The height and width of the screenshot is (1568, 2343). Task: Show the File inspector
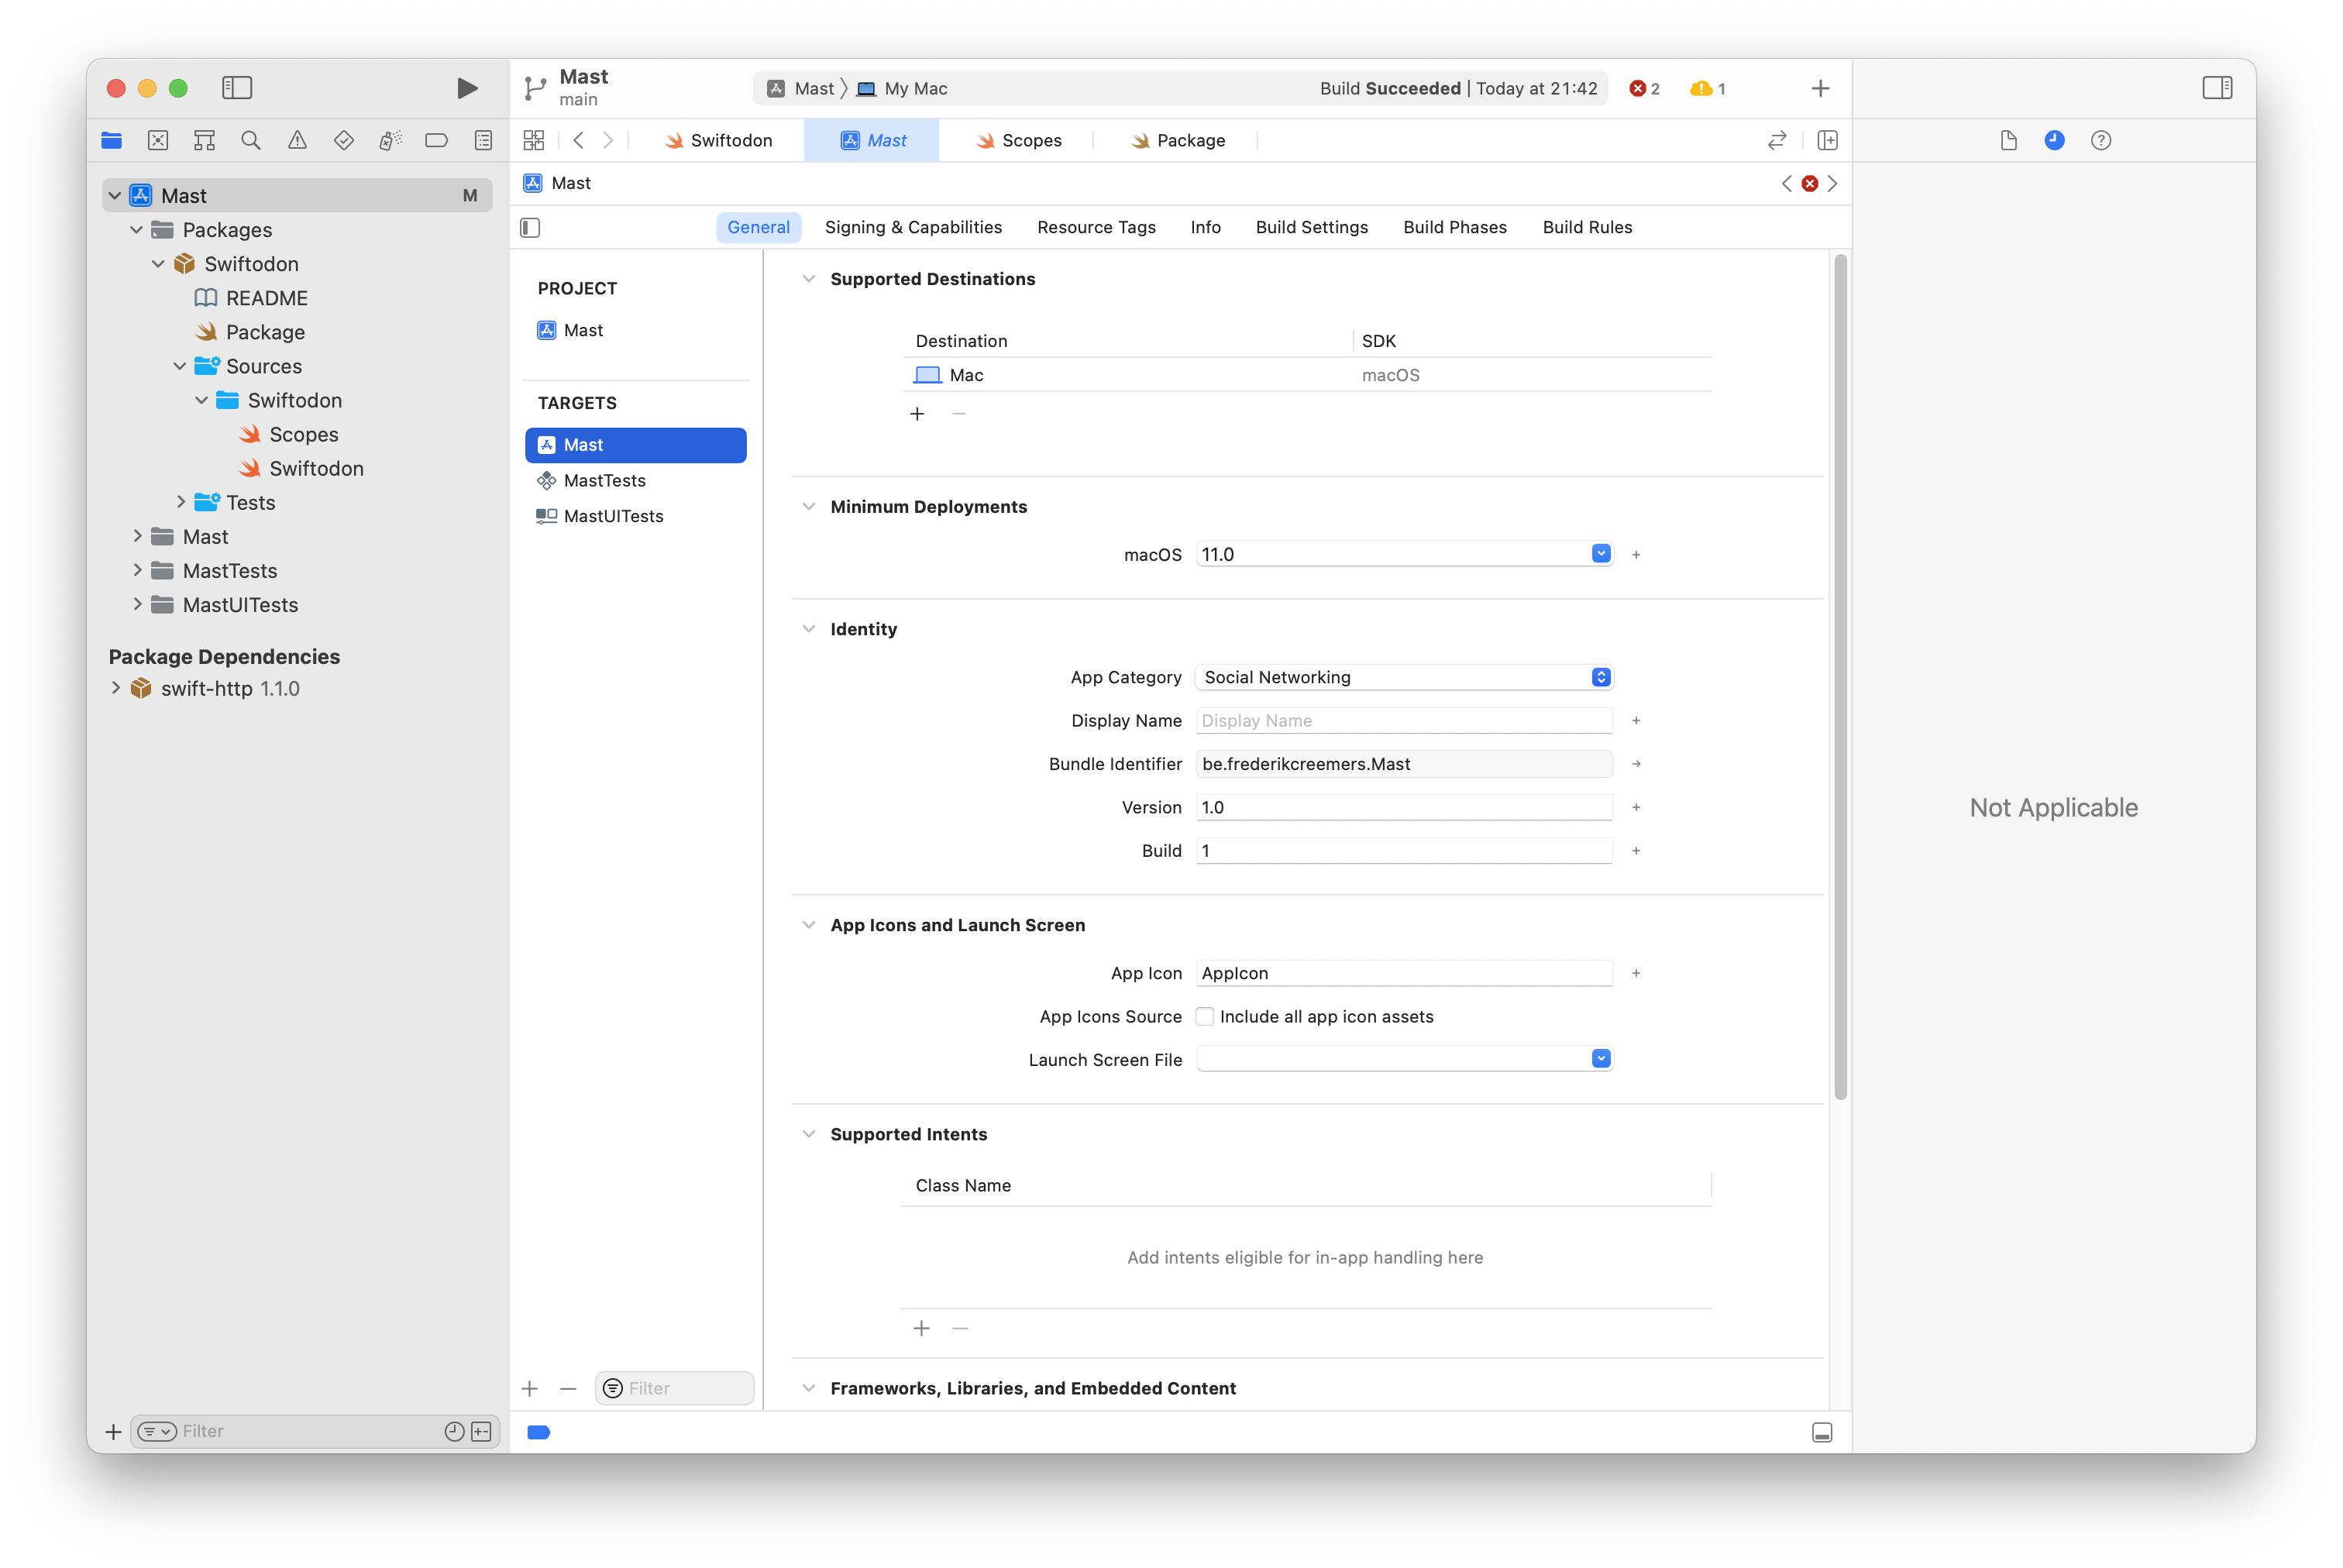pos(2008,140)
